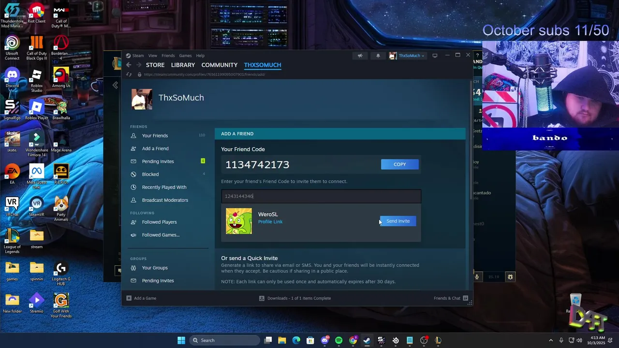Image resolution: width=619 pixels, height=348 pixels.
Task: Click the Send Invite button for WeroSL
Action: pyautogui.click(x=398, y=221)
